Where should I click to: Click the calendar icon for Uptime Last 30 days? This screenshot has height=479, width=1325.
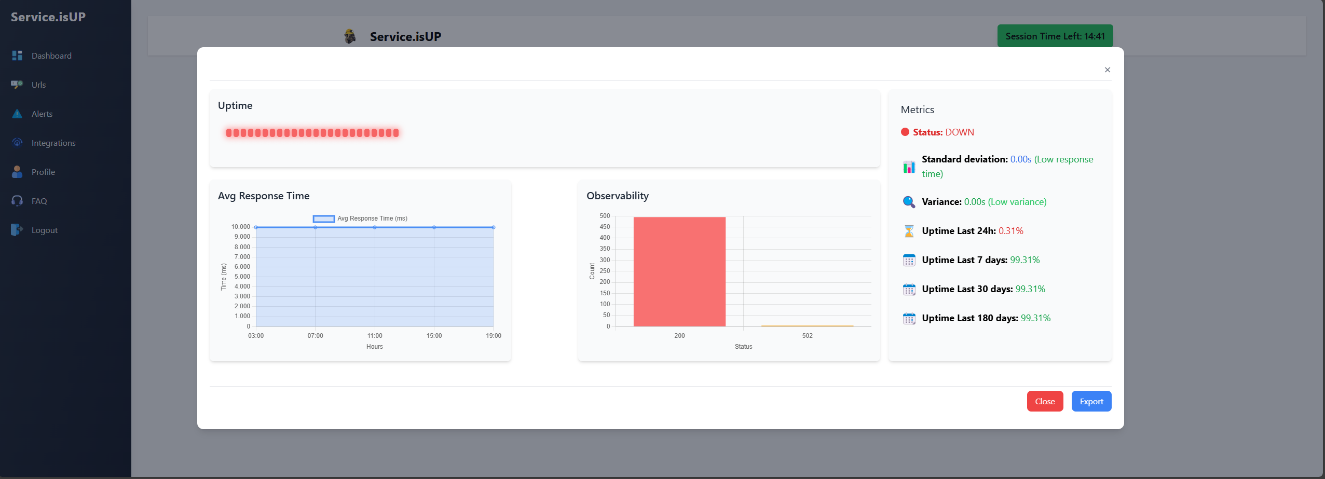tap(909, 289)
